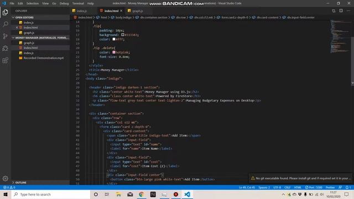Click the feedback icon in status bar
This screenshot has height=199, width=354.
[340, 187]
